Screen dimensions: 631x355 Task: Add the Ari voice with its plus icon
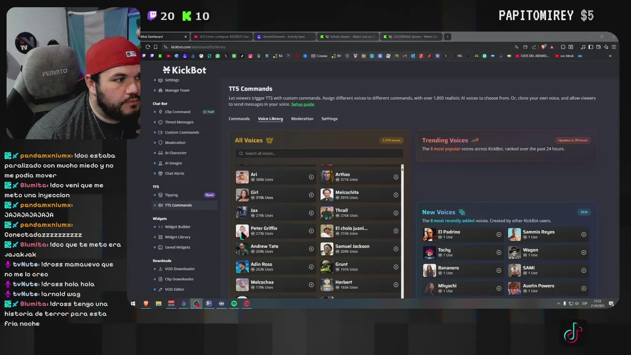311,177
